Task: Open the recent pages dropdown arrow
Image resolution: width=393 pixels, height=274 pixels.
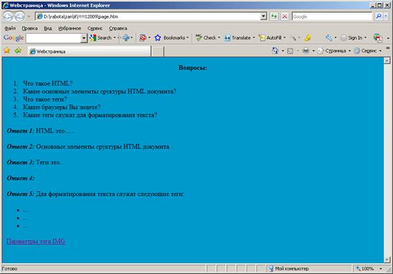Action: click(29, 16)
